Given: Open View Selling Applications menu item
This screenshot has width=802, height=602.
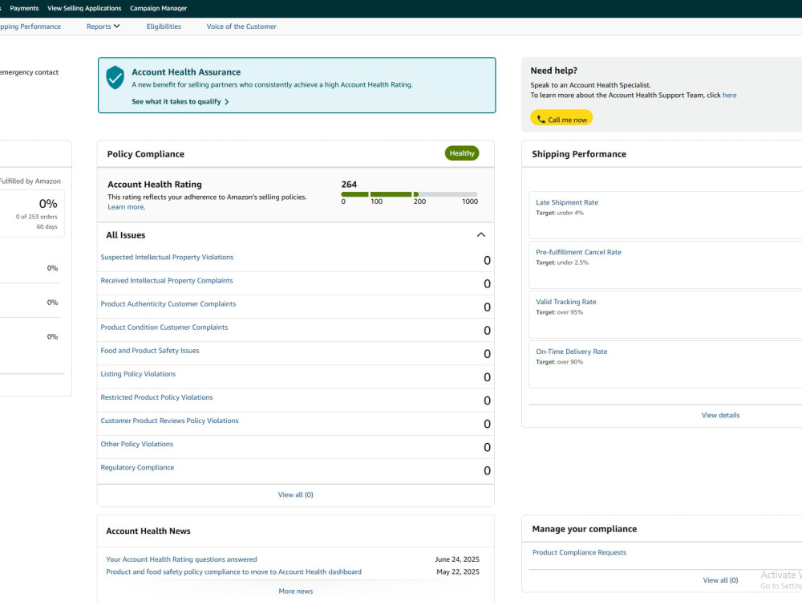Looking at the screenshot, I should tap(84, 8).
